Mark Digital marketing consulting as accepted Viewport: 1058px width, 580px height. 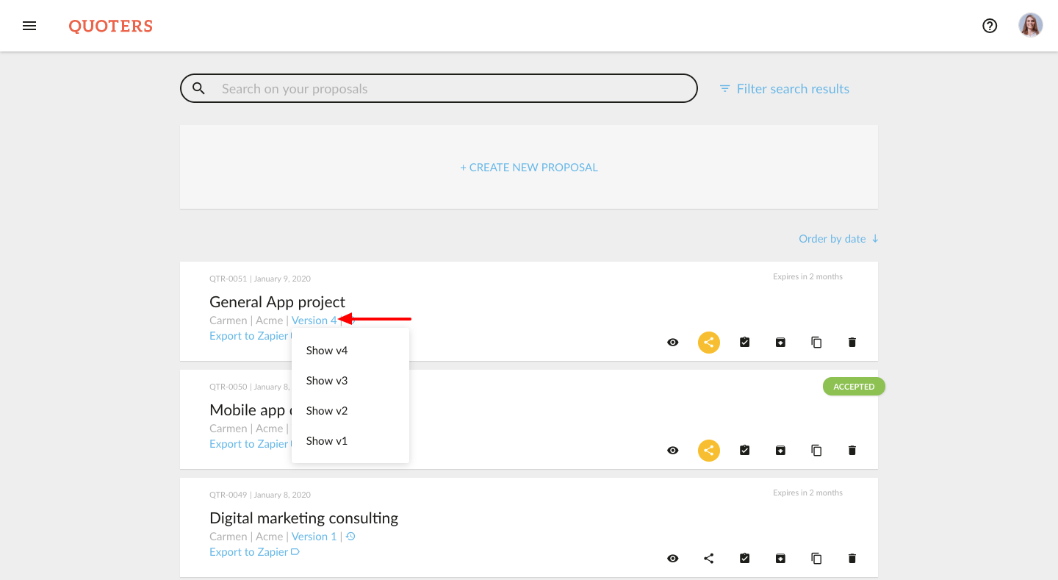click(x=744, y=558)
